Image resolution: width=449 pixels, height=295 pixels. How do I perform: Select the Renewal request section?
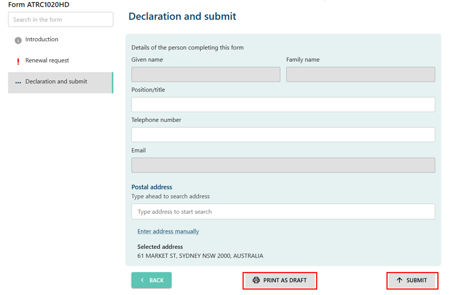[x=47, y=60]
